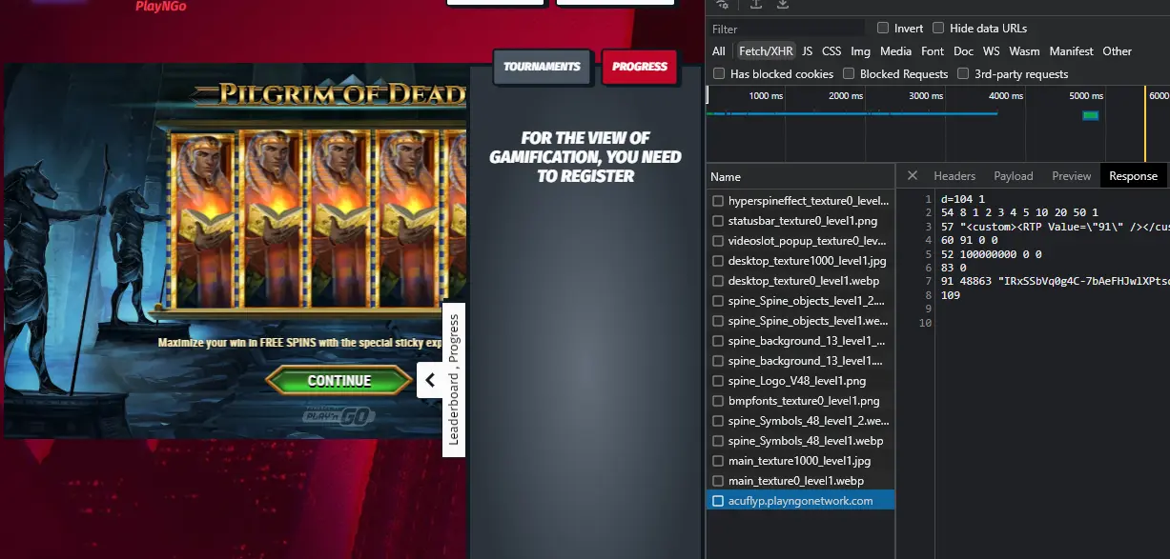Close the request details pane
The width and height of the screenshot is (1170, 559).
point(913,175)
